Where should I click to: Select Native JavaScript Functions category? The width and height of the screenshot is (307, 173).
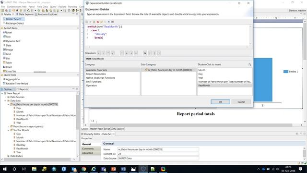pos(100,78)
